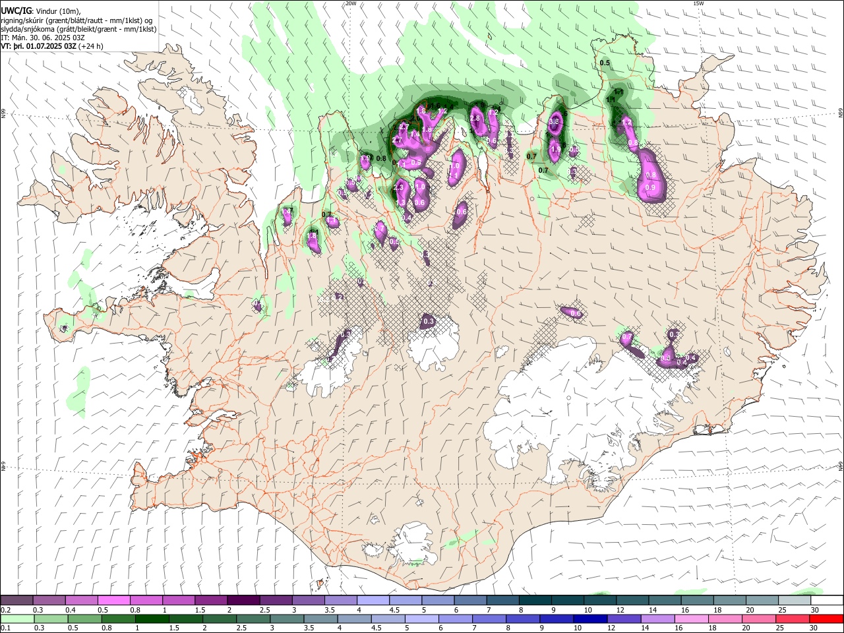Click the darkest blue 10 swatch in the lower legend row
Viewport: 844px width, 633px height.
pos(590,618)
